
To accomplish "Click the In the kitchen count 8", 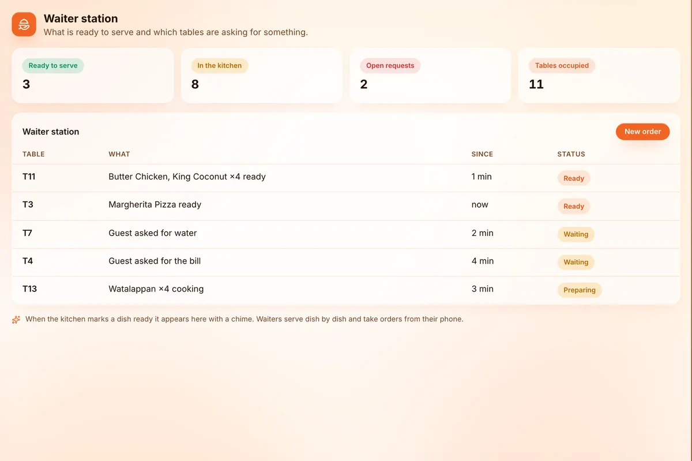I will [195, 84].
